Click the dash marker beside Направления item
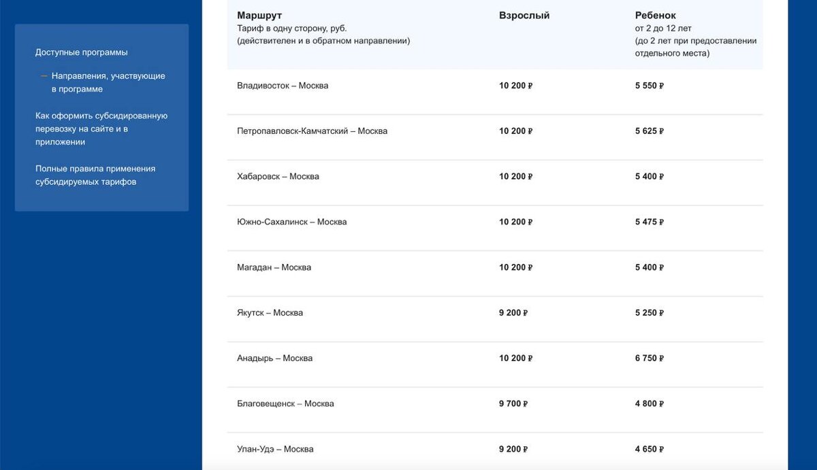Image resolution: width=817 pixels, height=470 pixels. tap(43, 75)
